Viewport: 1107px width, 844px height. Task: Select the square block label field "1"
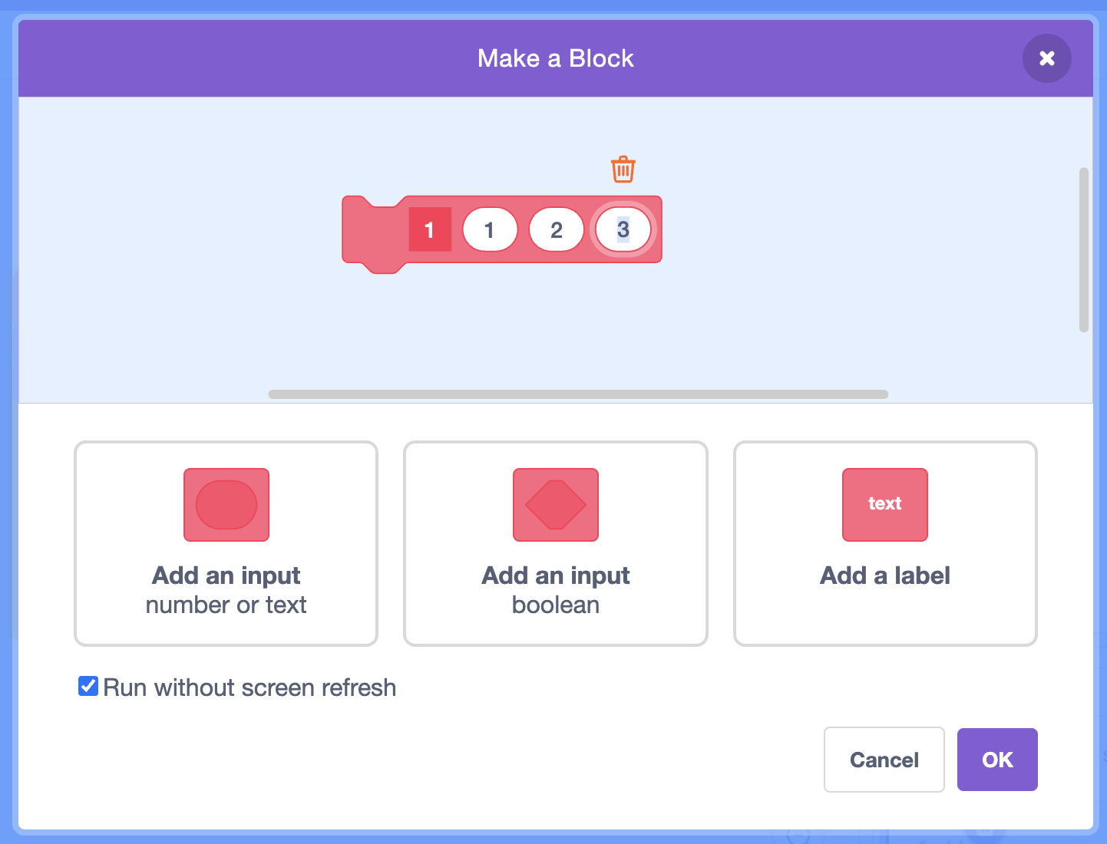pyautogui.click(x=429, y=229)
